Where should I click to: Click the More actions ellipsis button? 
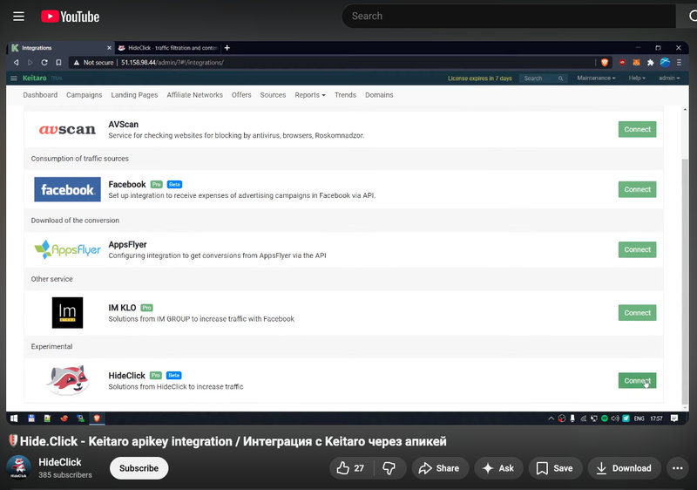click(x=677, y=468)
